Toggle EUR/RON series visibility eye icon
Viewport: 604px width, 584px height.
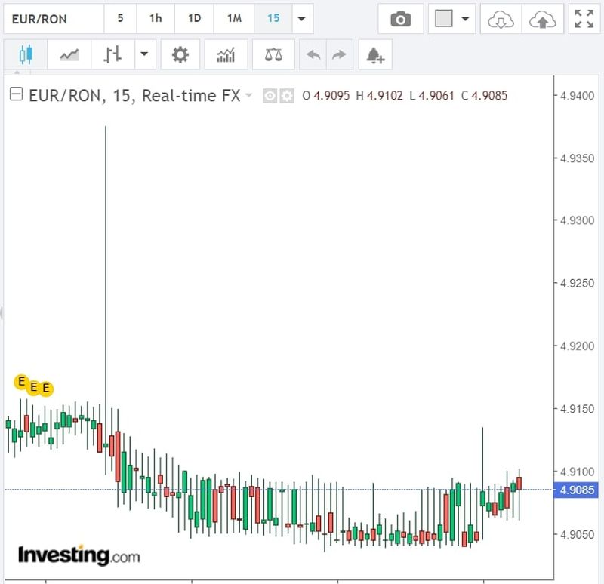[270, 96]
